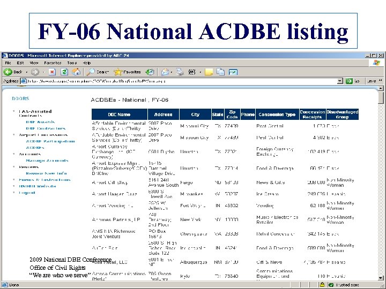Click the yellow note toolbar icon

point(209,72)
